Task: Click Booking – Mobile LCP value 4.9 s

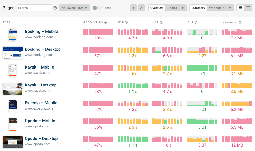Action: [x=168, y=38]
